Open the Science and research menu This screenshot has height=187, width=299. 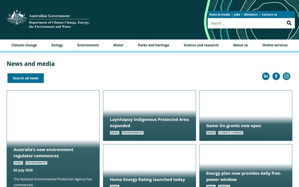click(x=201, y=45)
